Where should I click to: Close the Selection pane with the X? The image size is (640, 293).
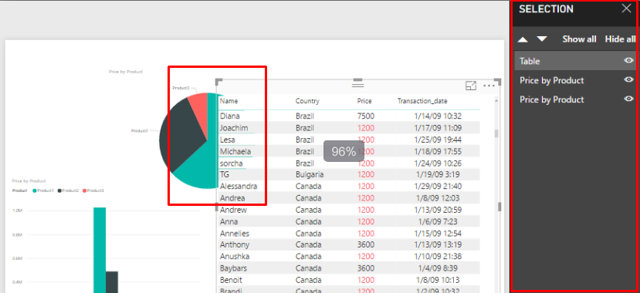point(626,8)
